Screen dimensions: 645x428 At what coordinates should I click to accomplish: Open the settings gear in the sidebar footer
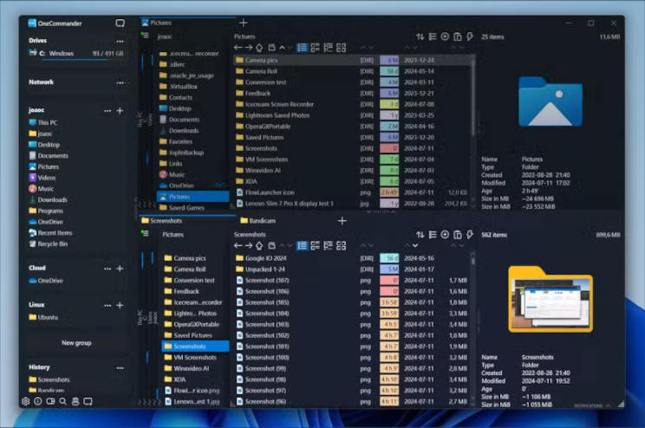point(25,401)
